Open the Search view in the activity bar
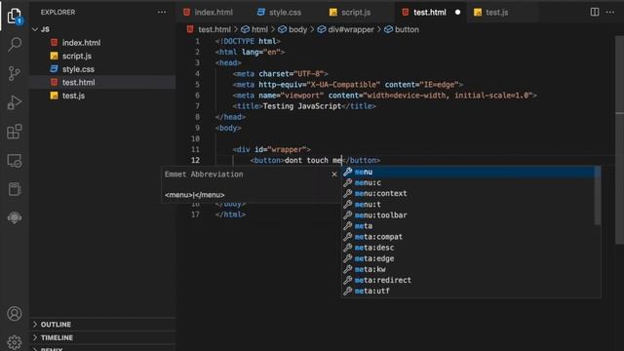The image size is (624, 351). (x=15, y=45)
